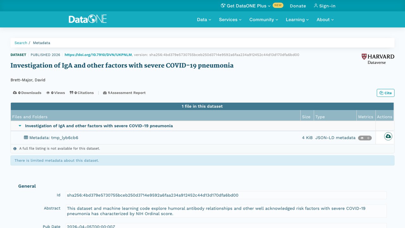Click the Abstract text field
The image size is (405, 228).
click(226, 211)
